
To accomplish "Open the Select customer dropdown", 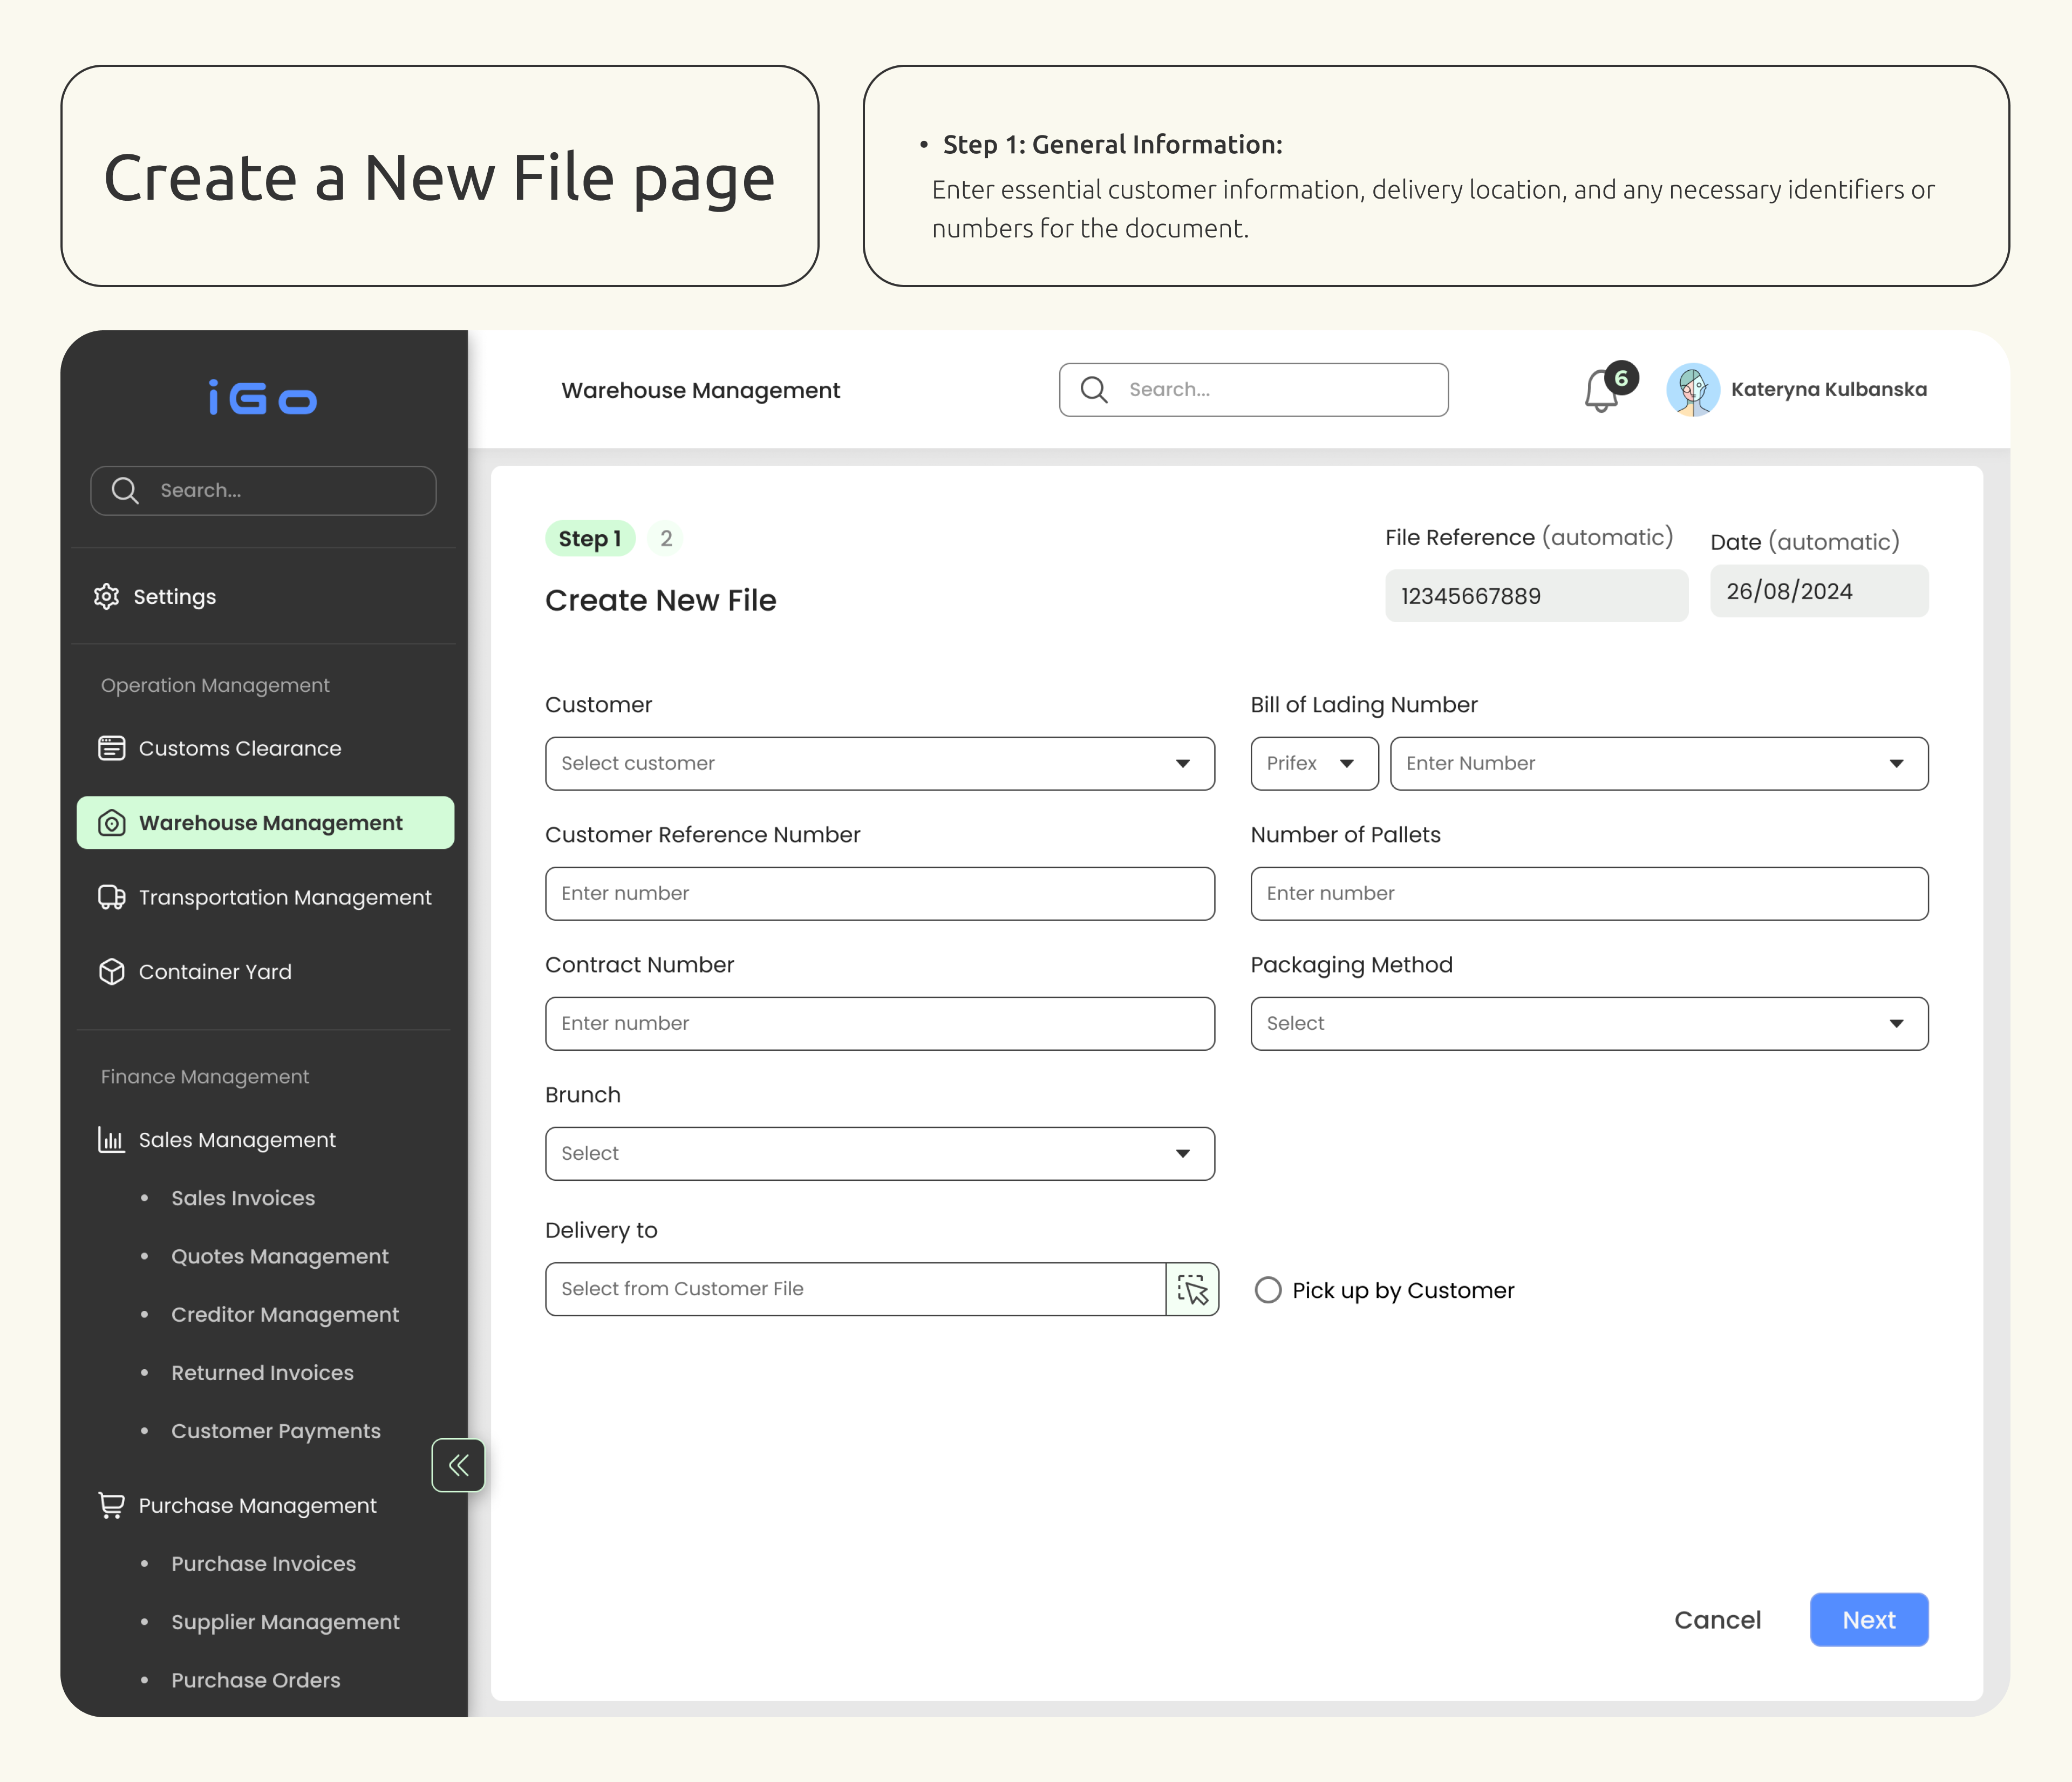I will [879, 764].
